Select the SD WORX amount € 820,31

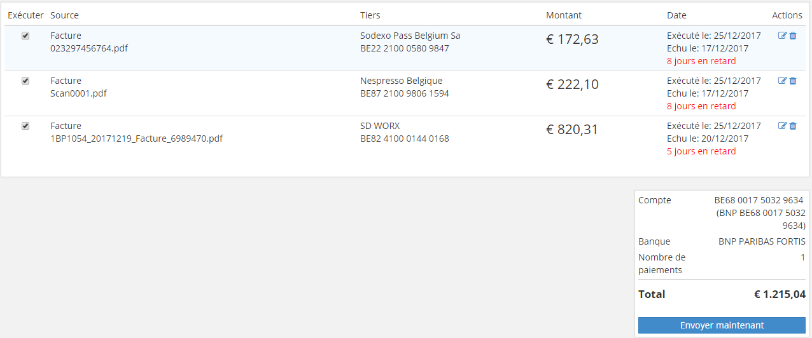[x=572, y=130]
